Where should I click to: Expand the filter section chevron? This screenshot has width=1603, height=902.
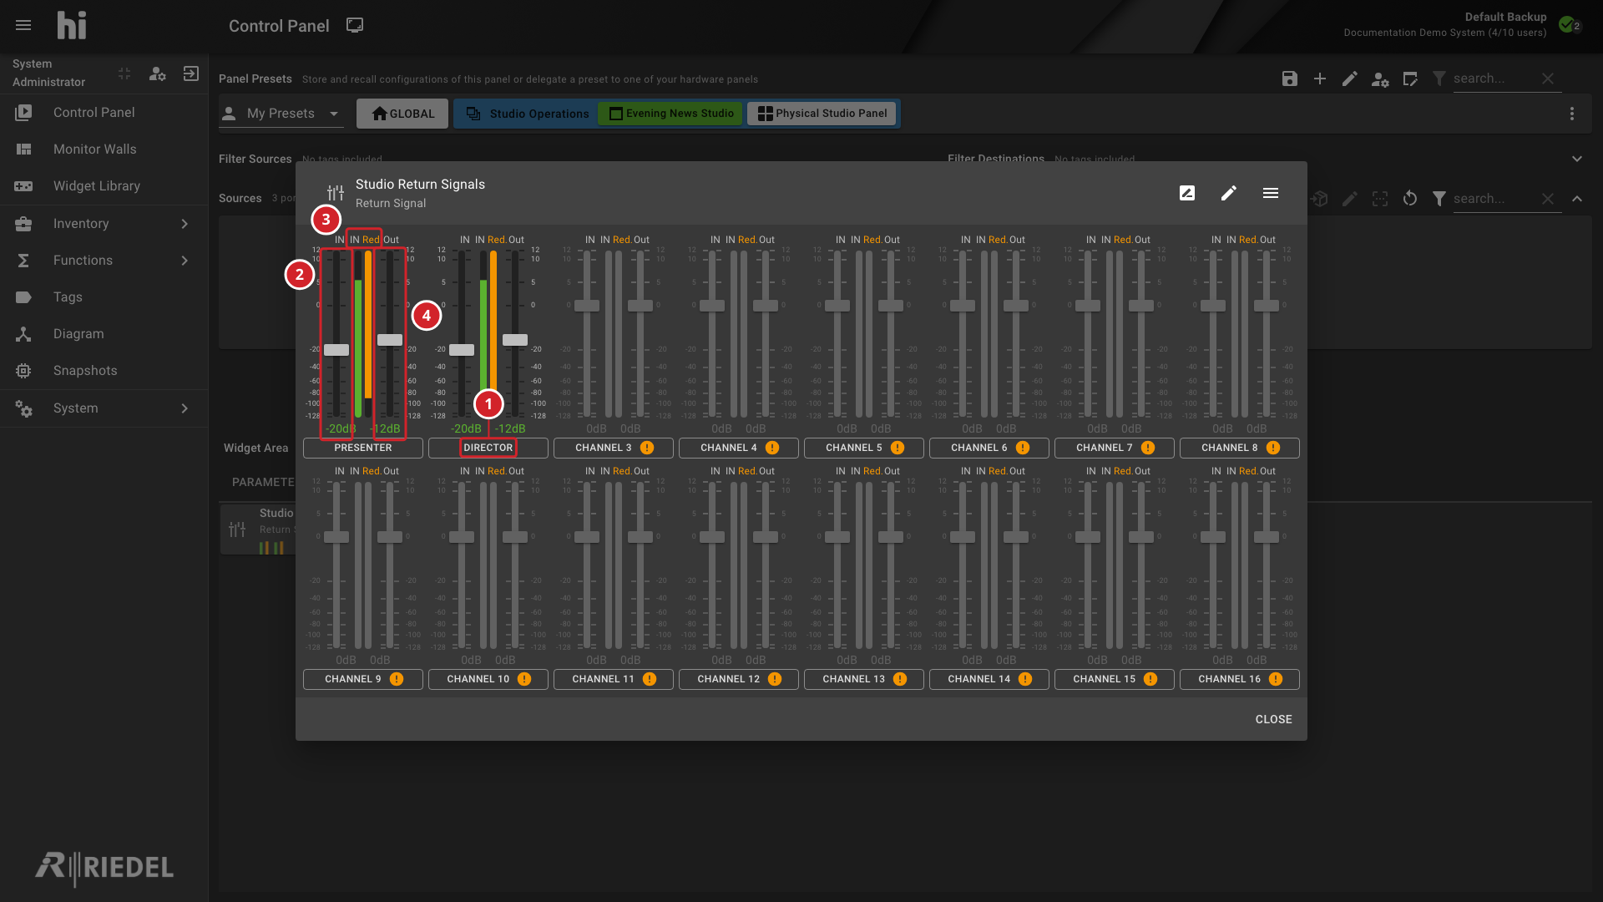click(x=1577, y=159)
